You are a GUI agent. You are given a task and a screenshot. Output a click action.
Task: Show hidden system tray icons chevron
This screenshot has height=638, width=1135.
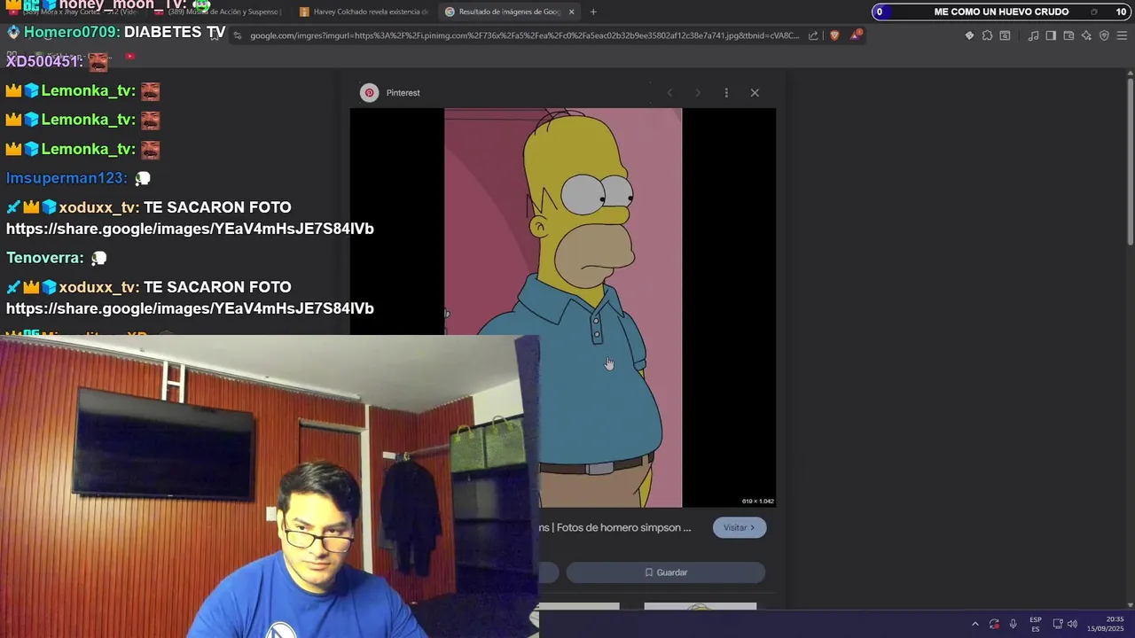click(x=975, y=624)
